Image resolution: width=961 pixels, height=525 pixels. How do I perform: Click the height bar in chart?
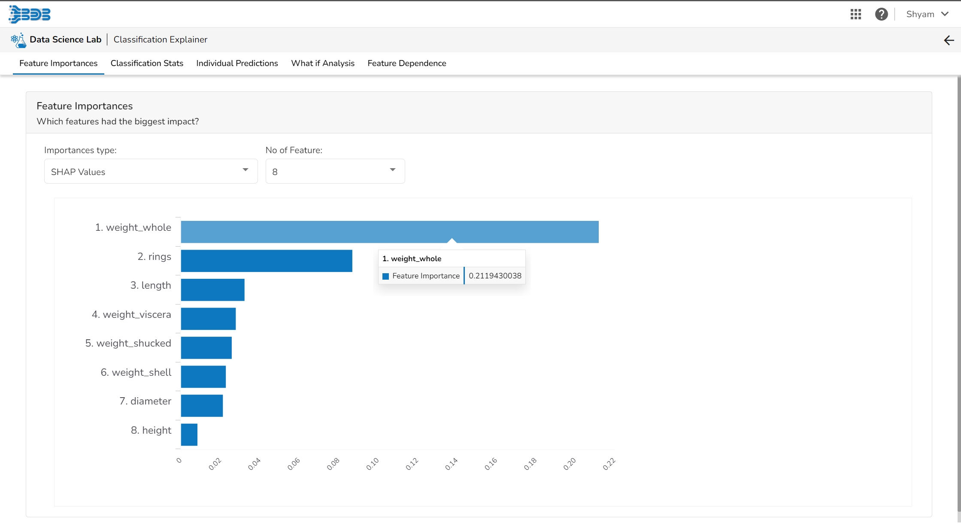[x=189, y=434]
